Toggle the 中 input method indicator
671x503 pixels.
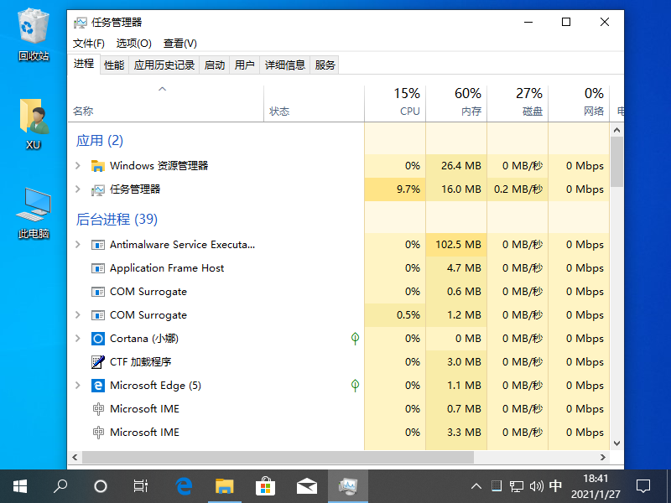(555, 486)
